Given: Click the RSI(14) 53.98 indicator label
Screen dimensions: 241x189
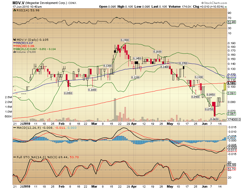Looking at the screenshot, I should pyautogui.click(x=28, y=10).
